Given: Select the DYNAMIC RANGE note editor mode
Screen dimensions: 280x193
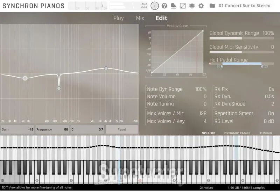Looking at the screenshot, I should click(x=237, y=133).
